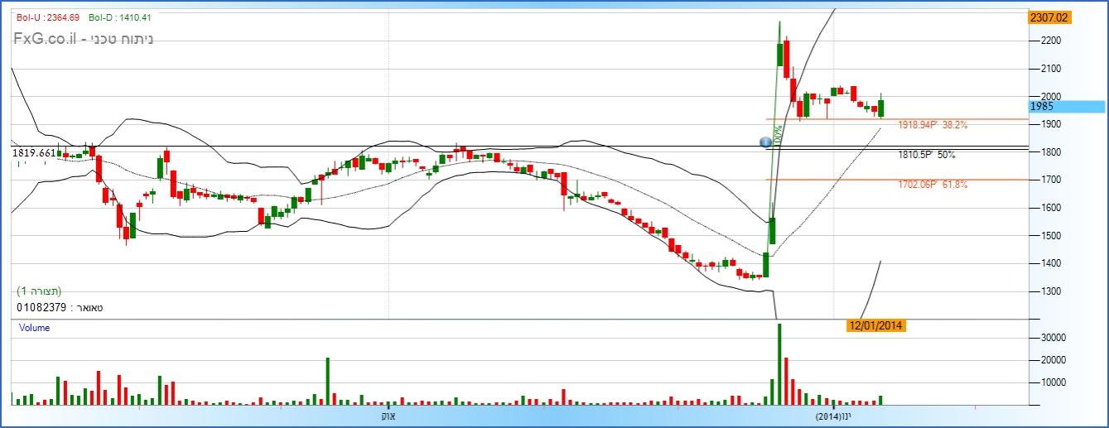Click the orange 2307.02 price tag

(x=1048, y=17)
